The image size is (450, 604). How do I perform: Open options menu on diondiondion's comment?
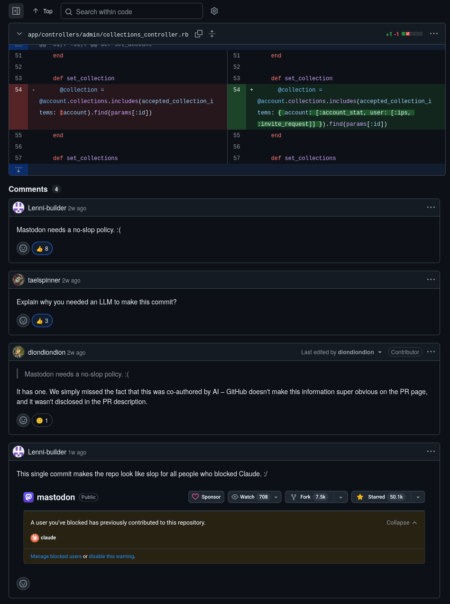[431, 352]
